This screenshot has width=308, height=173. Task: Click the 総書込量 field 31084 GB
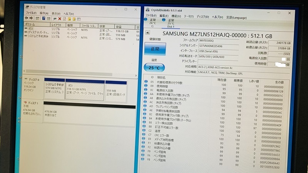280,48
